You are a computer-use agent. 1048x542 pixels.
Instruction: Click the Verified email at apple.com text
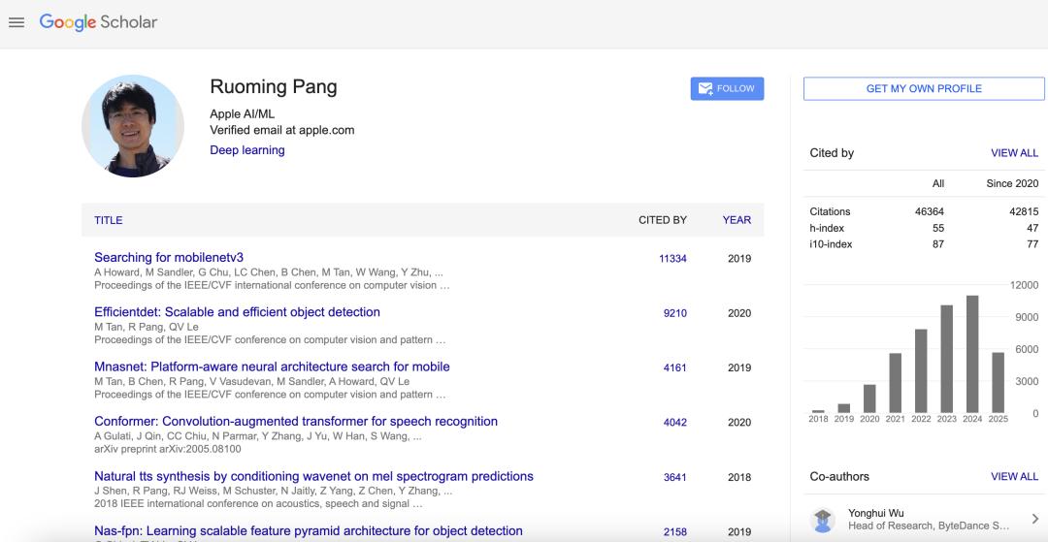pos(282,130)
